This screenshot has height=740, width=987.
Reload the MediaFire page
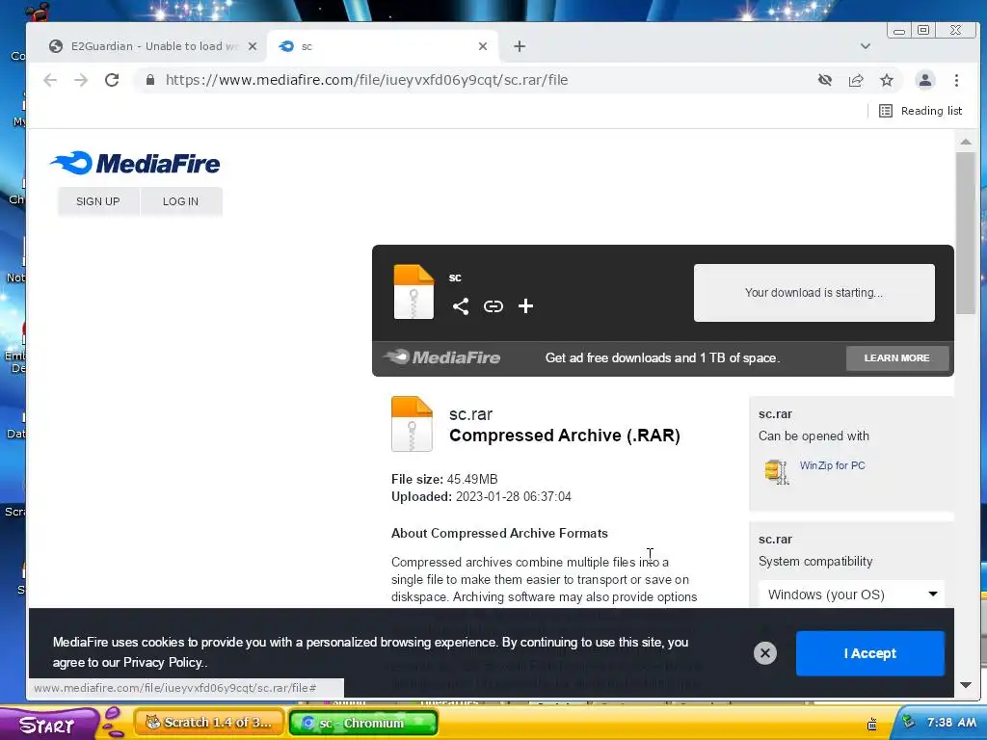112,80
